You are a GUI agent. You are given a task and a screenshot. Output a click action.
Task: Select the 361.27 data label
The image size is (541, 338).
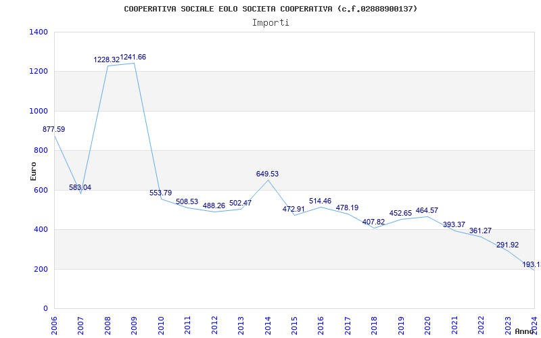point(480,231)
